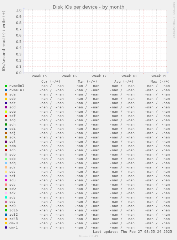
Task: Click the zd16 legend entry
Action: click(14, 210)
